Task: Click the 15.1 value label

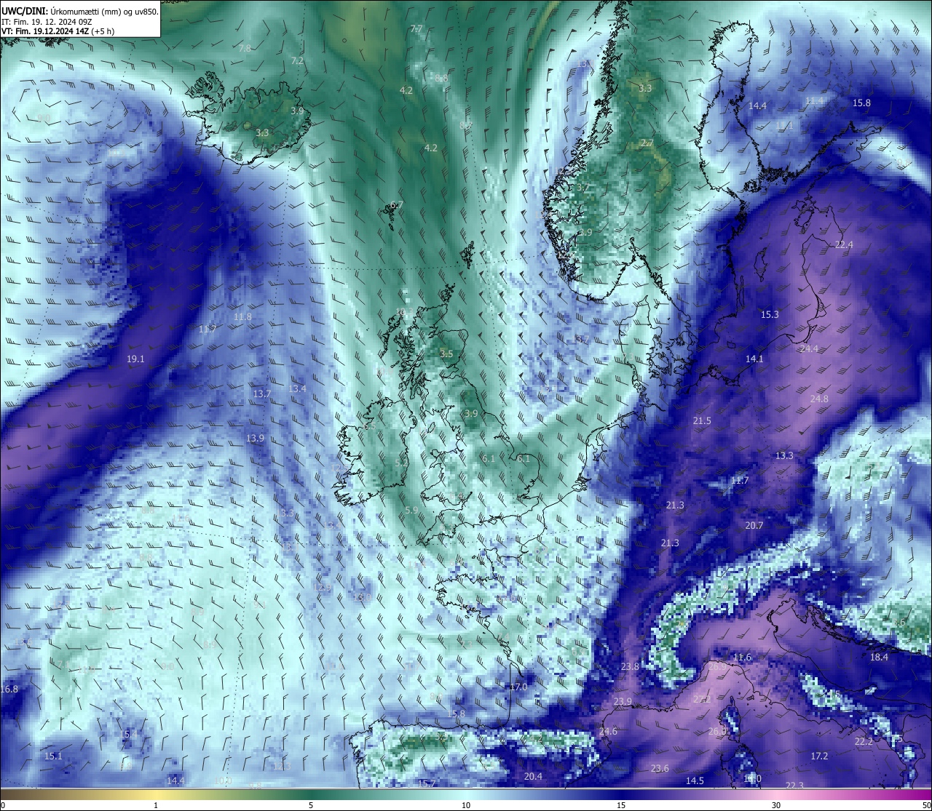Action: click(53, 756)
